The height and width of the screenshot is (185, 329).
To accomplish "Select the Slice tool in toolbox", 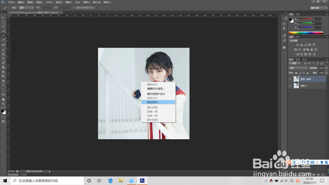I will [3, 35].
